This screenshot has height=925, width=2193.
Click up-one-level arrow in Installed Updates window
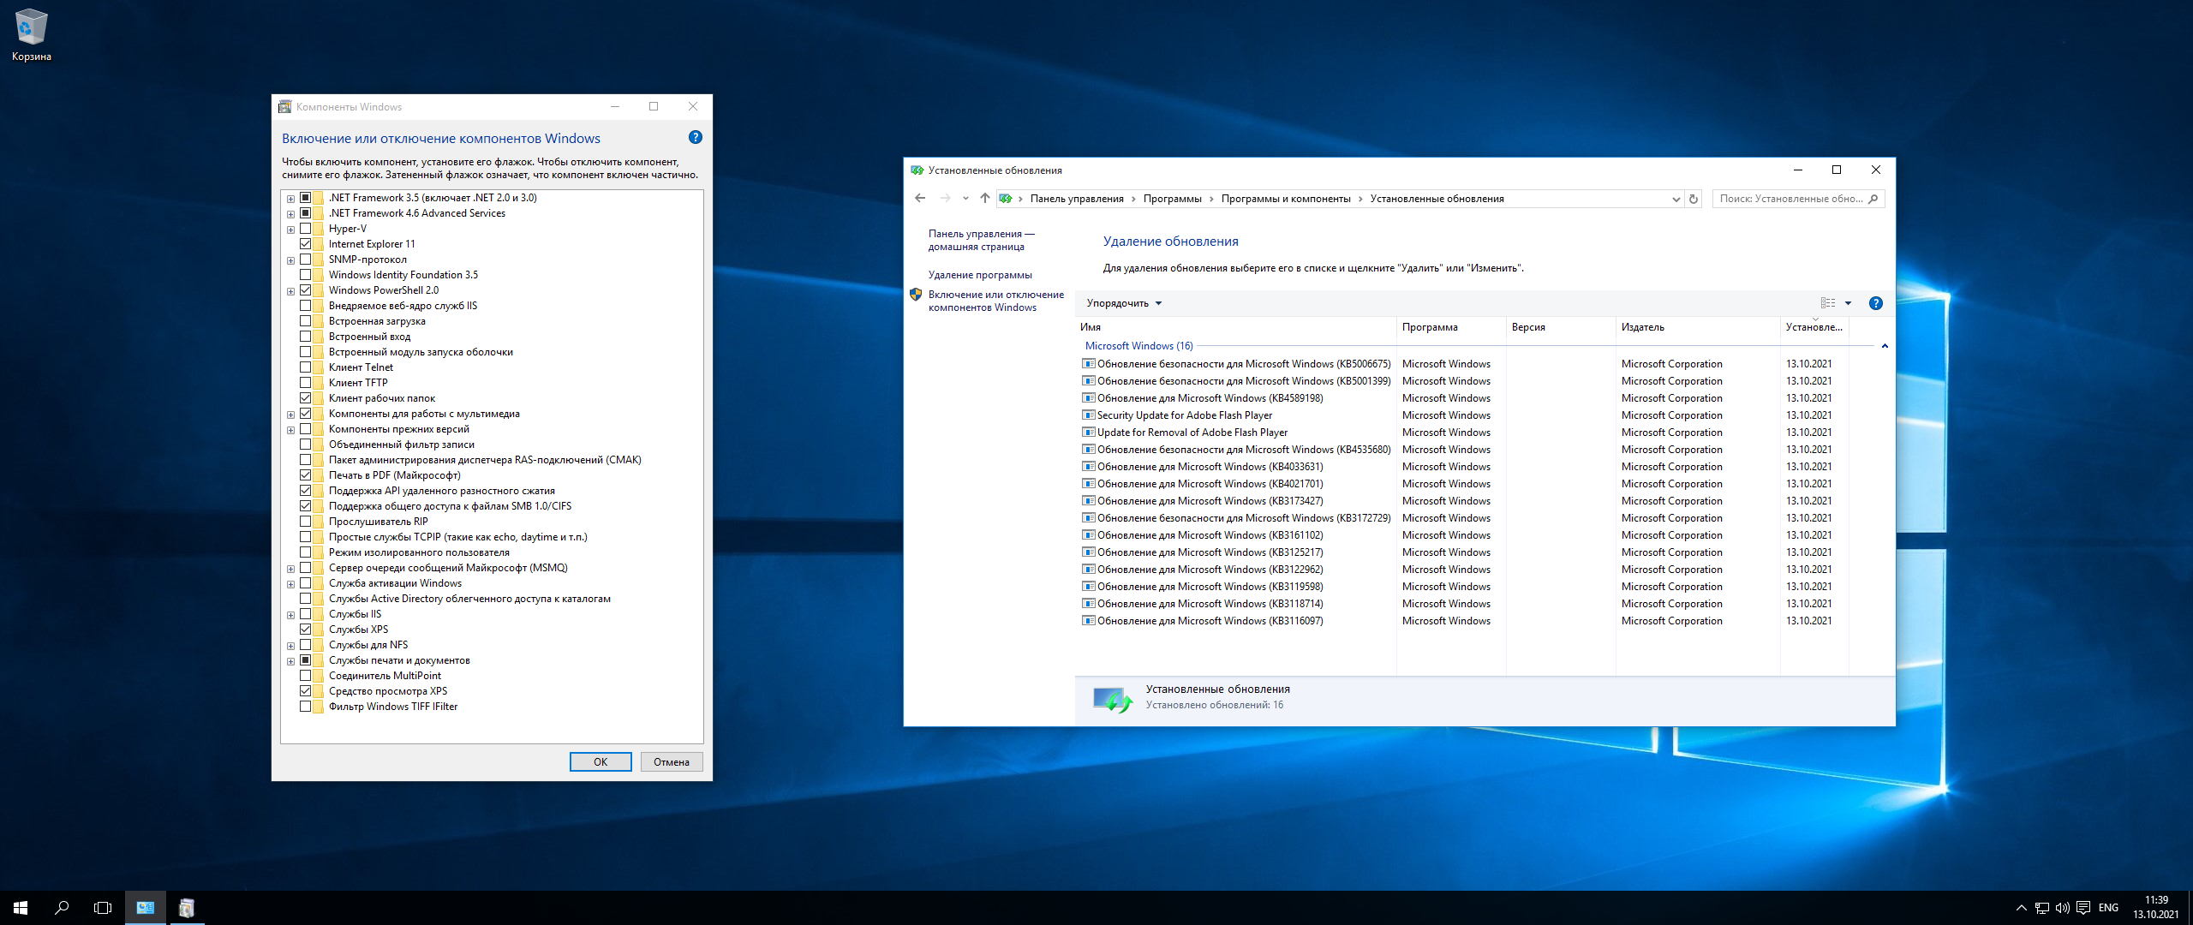click(x=985, y=199)
